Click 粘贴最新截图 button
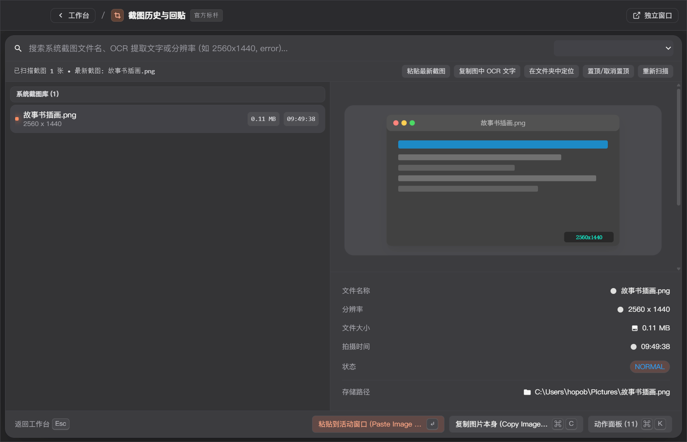This screenshot has height=442, width=687. point(426,71)
